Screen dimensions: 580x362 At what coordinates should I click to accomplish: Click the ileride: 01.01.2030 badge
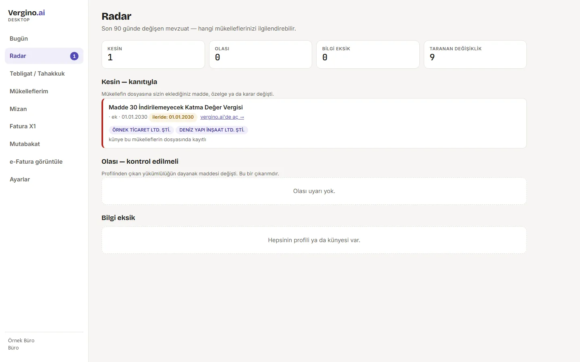[x=173, y=117]
